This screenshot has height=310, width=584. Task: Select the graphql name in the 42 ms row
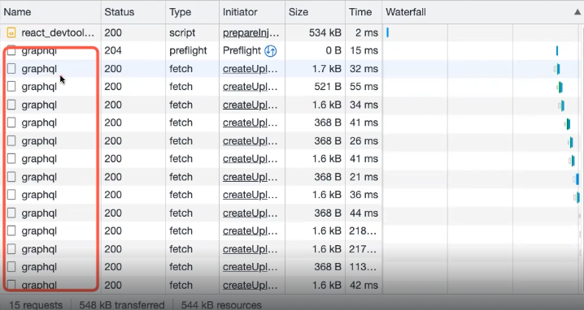[x=39, y=285]
